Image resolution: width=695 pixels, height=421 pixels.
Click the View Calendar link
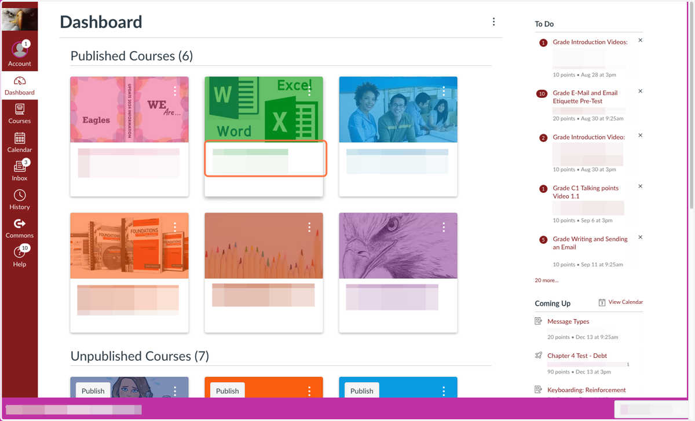pyautogui.click(x=625, y=302)
